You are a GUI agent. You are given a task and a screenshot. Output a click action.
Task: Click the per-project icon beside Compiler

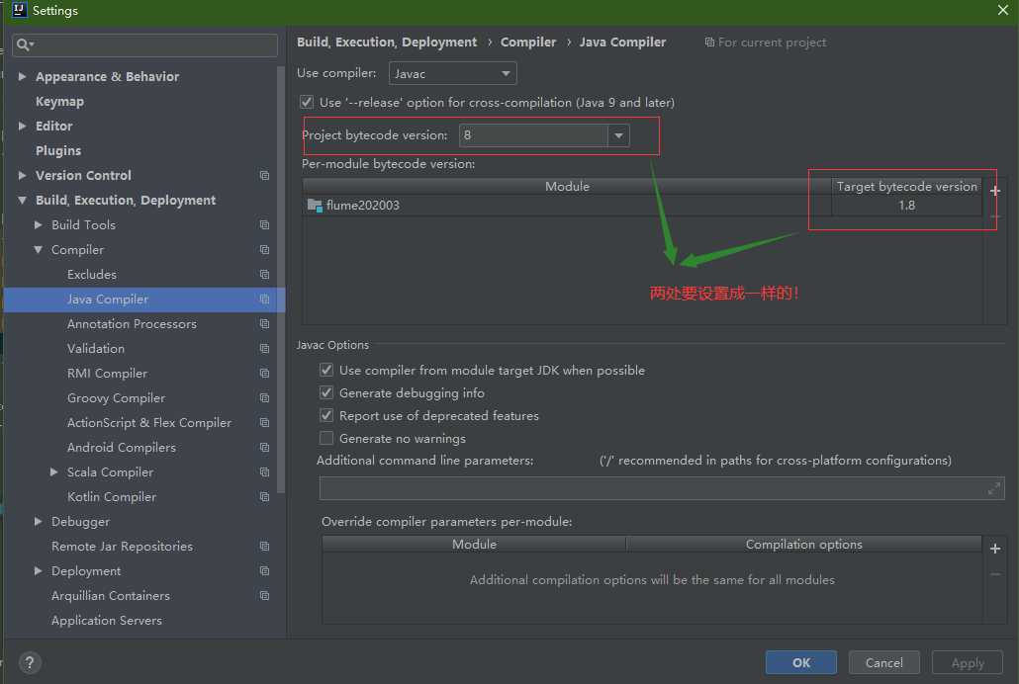264,249
